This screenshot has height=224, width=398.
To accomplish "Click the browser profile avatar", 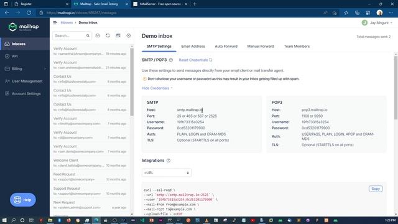I will (379, 12).
